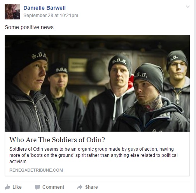The width and height of the screenshot is (196, 193).
Task: Open the post options chevron menu
Action: coord(188,7)
